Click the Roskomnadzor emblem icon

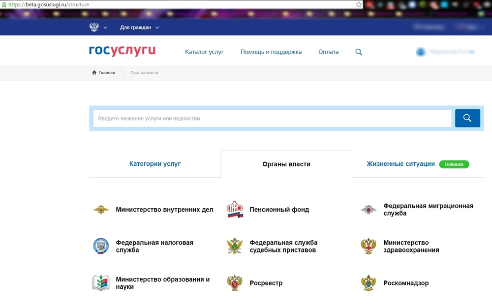369,283
